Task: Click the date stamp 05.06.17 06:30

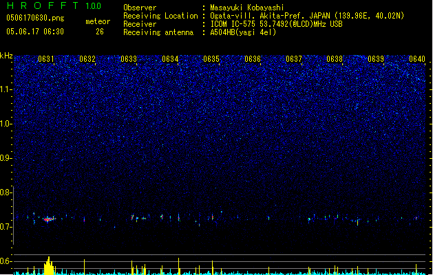Action: coord(35,32)
